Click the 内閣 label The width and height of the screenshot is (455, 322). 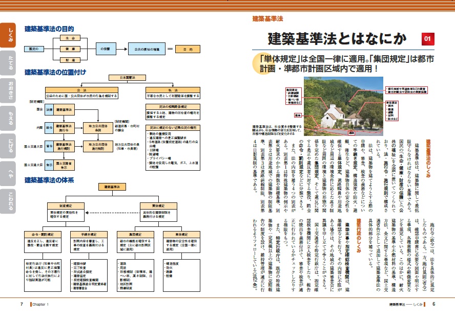point(39,128)
